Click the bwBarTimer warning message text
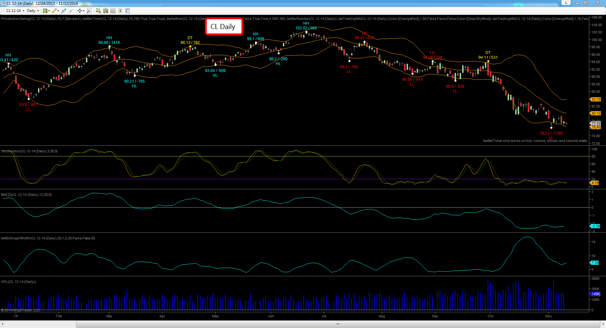606x328 pixels. pyautogui.click(x=535, y=141)
